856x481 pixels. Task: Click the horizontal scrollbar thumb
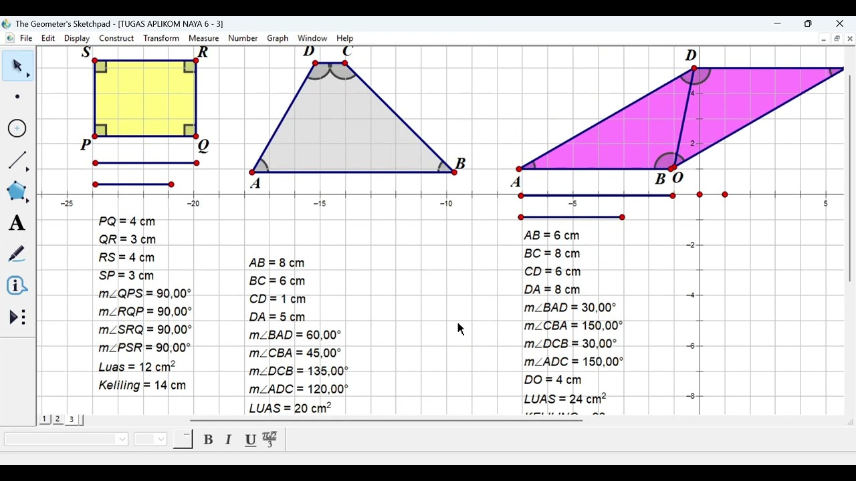[387, 421]
